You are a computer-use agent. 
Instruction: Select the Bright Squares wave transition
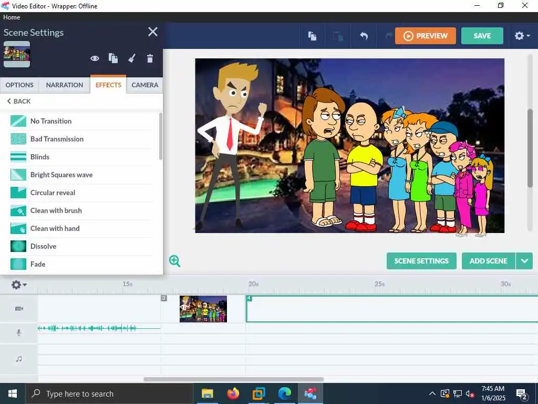click(81, 175)
